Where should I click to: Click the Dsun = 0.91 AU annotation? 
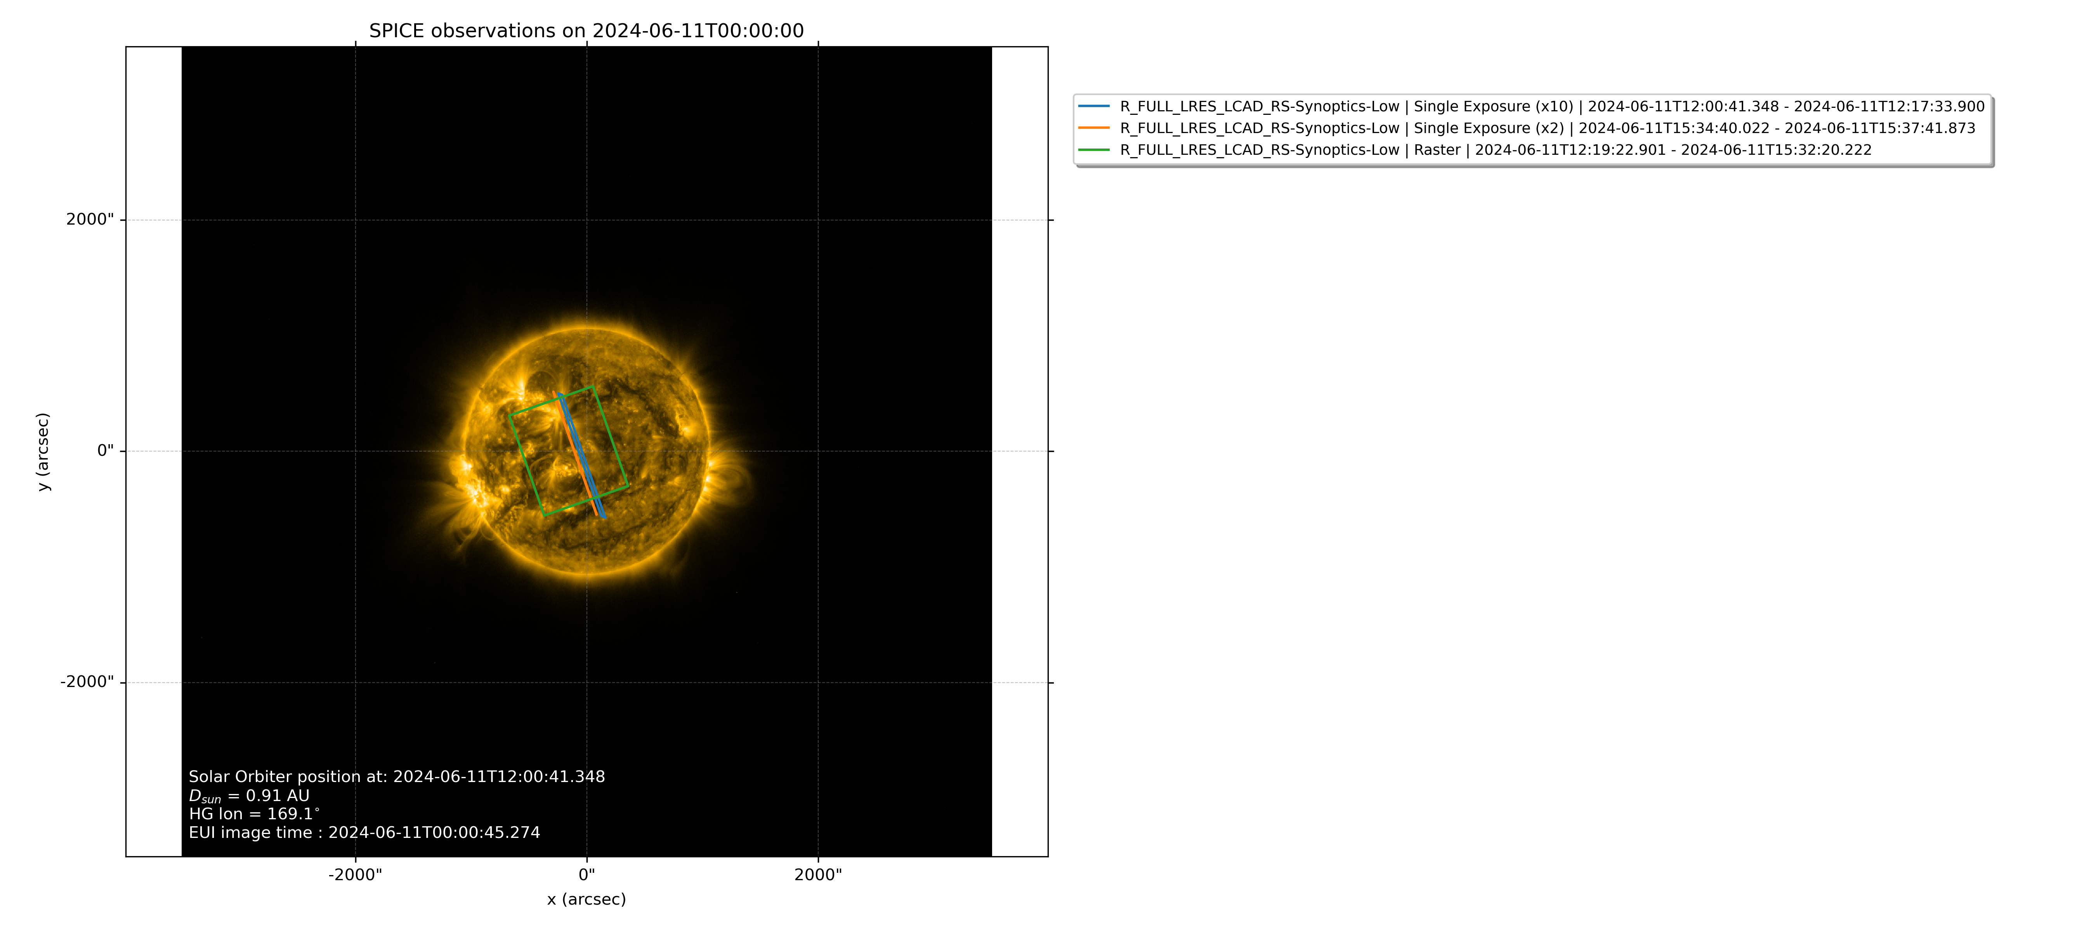(249, 796)
